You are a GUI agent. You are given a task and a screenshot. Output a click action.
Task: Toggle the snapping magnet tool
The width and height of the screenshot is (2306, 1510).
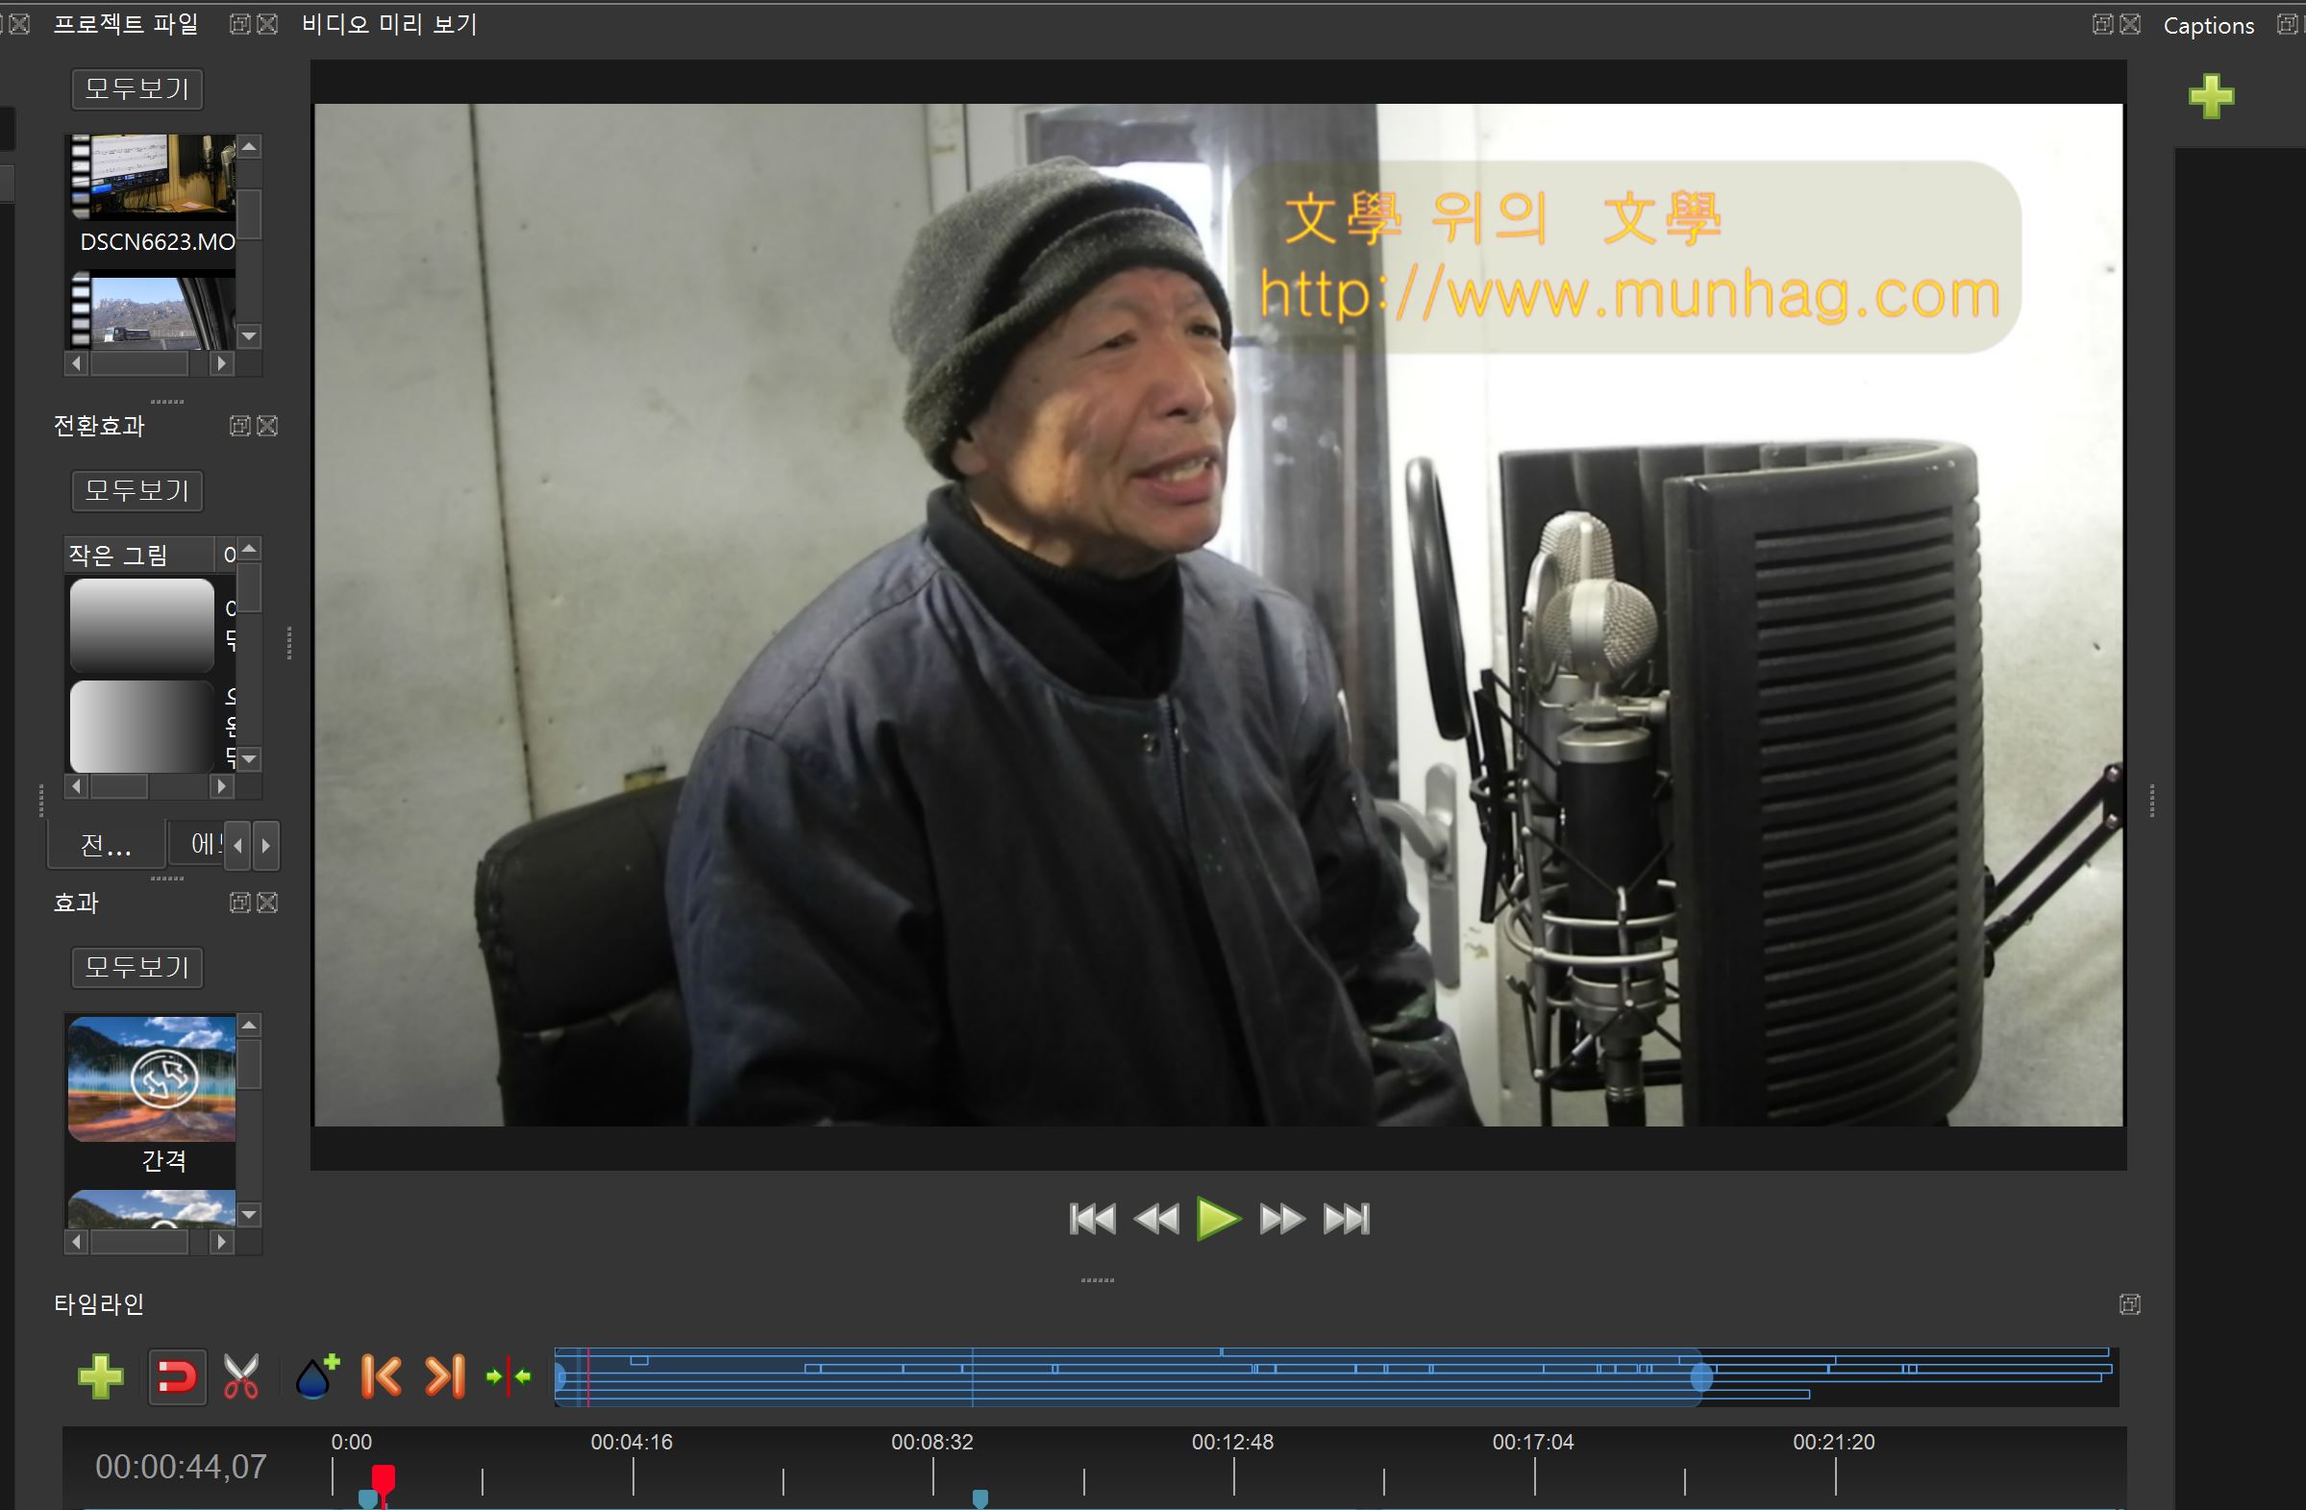coord(176,1376)
